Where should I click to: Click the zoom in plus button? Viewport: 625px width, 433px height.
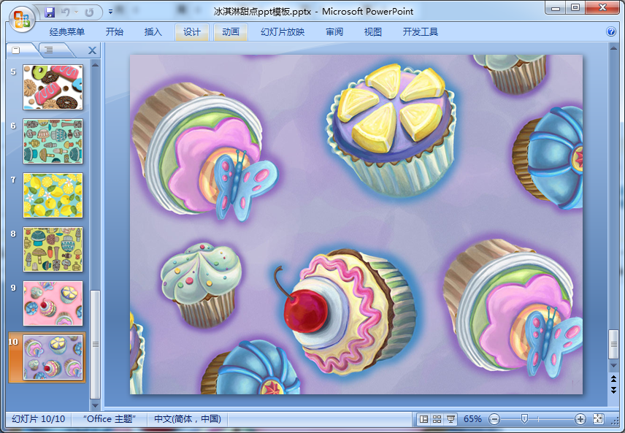(580, 419)
